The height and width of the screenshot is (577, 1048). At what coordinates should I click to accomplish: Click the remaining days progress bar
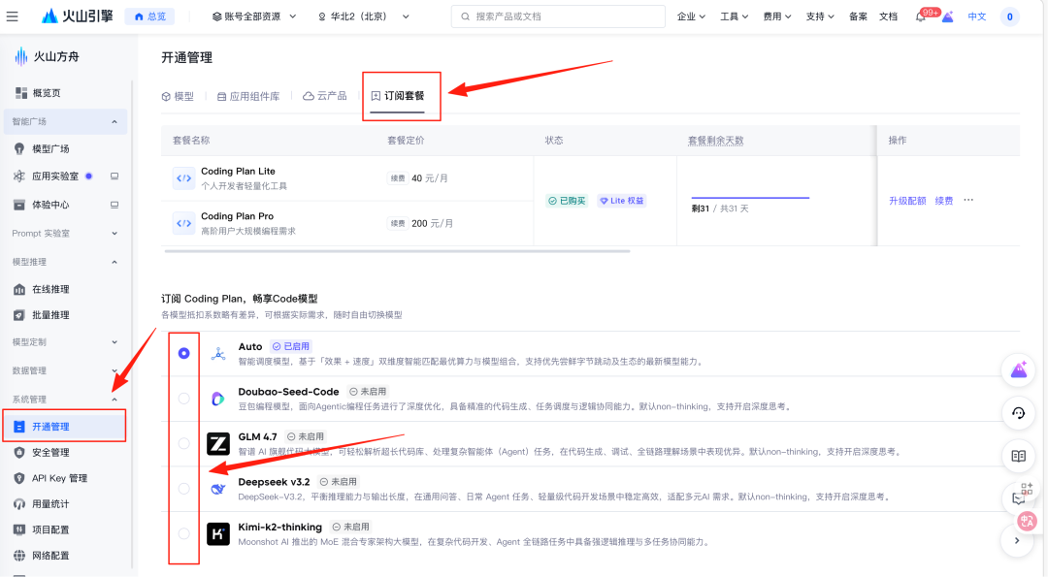[750, 198]
